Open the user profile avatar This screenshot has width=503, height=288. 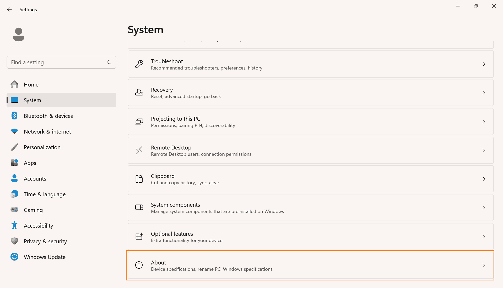pos(19,34)
